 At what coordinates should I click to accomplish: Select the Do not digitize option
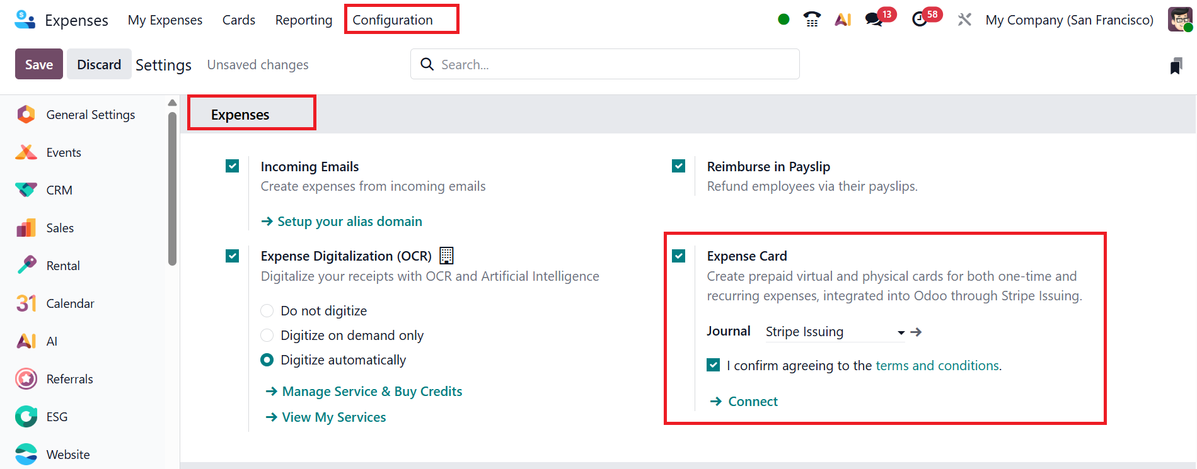tap(267, 311)
